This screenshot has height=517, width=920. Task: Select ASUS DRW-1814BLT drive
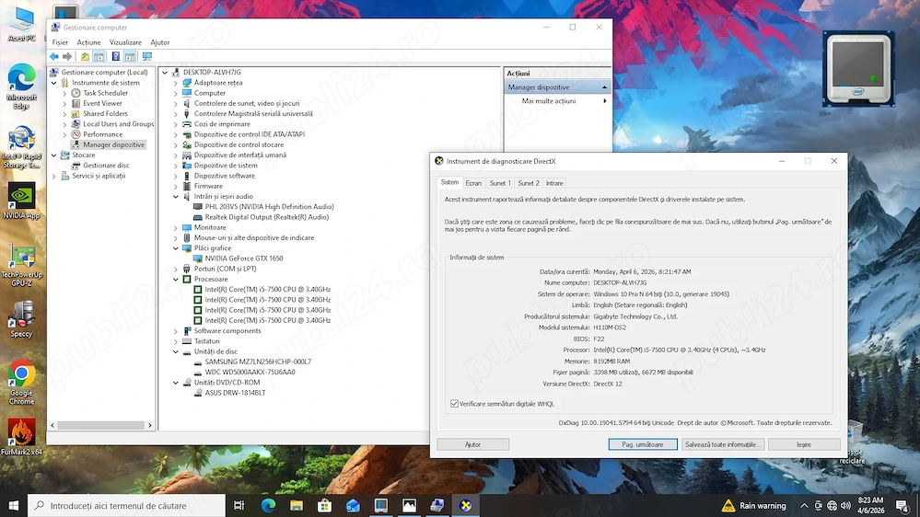(235, 393)
